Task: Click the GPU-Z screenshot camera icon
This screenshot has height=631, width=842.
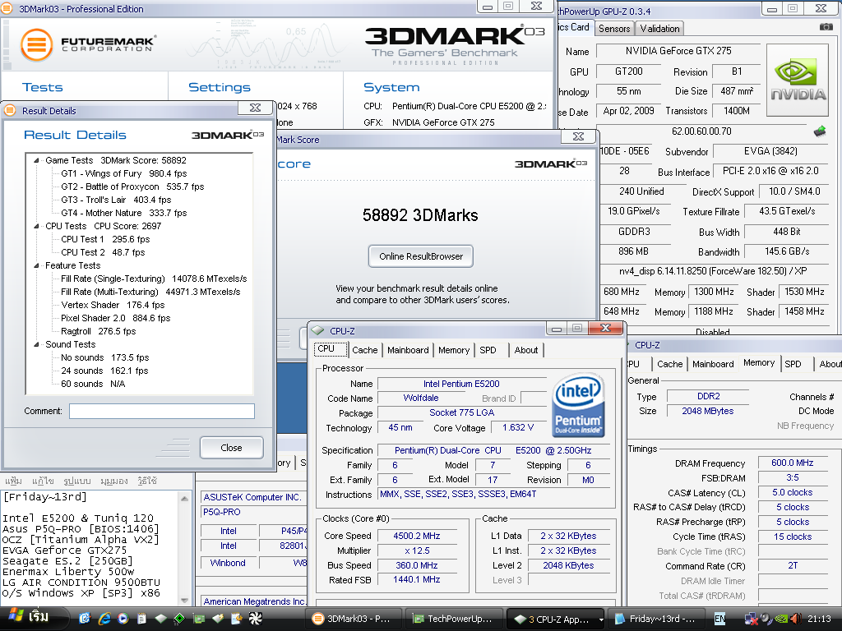Action: tap(826, 27)
